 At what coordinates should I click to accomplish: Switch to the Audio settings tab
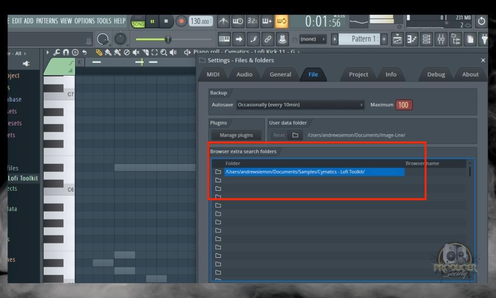coord(245,74)
